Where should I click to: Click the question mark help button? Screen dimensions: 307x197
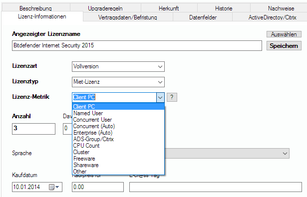point(172,97)
